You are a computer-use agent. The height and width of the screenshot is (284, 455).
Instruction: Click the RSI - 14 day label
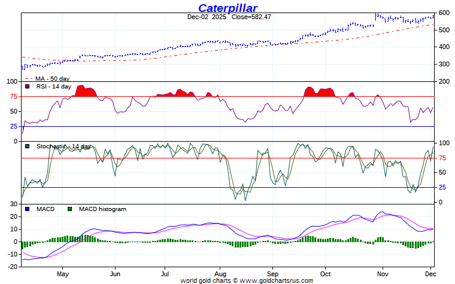coord(54,86)
